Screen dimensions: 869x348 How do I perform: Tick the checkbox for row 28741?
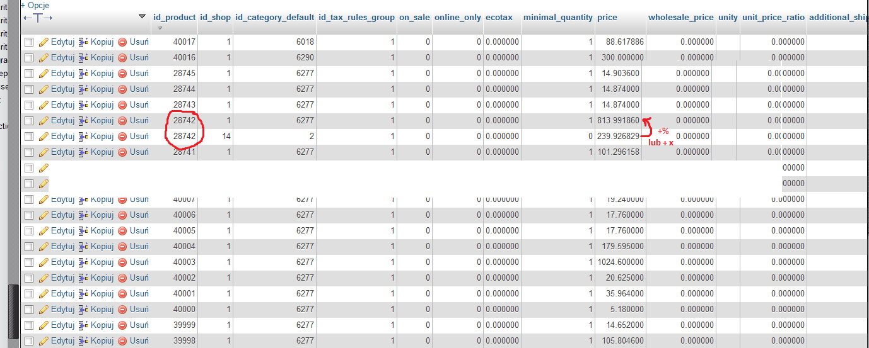point(29,152)
